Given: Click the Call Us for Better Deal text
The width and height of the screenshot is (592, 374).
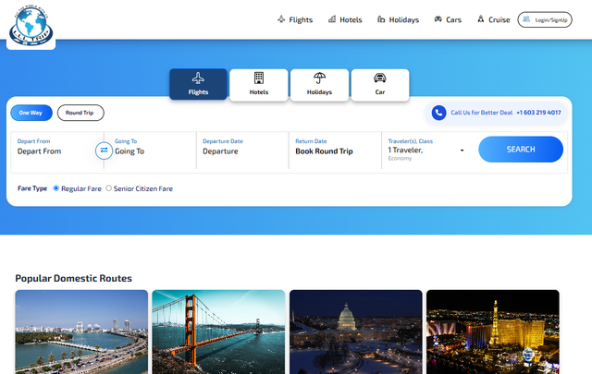Looking at the screenshot, I should pos(482,113).
